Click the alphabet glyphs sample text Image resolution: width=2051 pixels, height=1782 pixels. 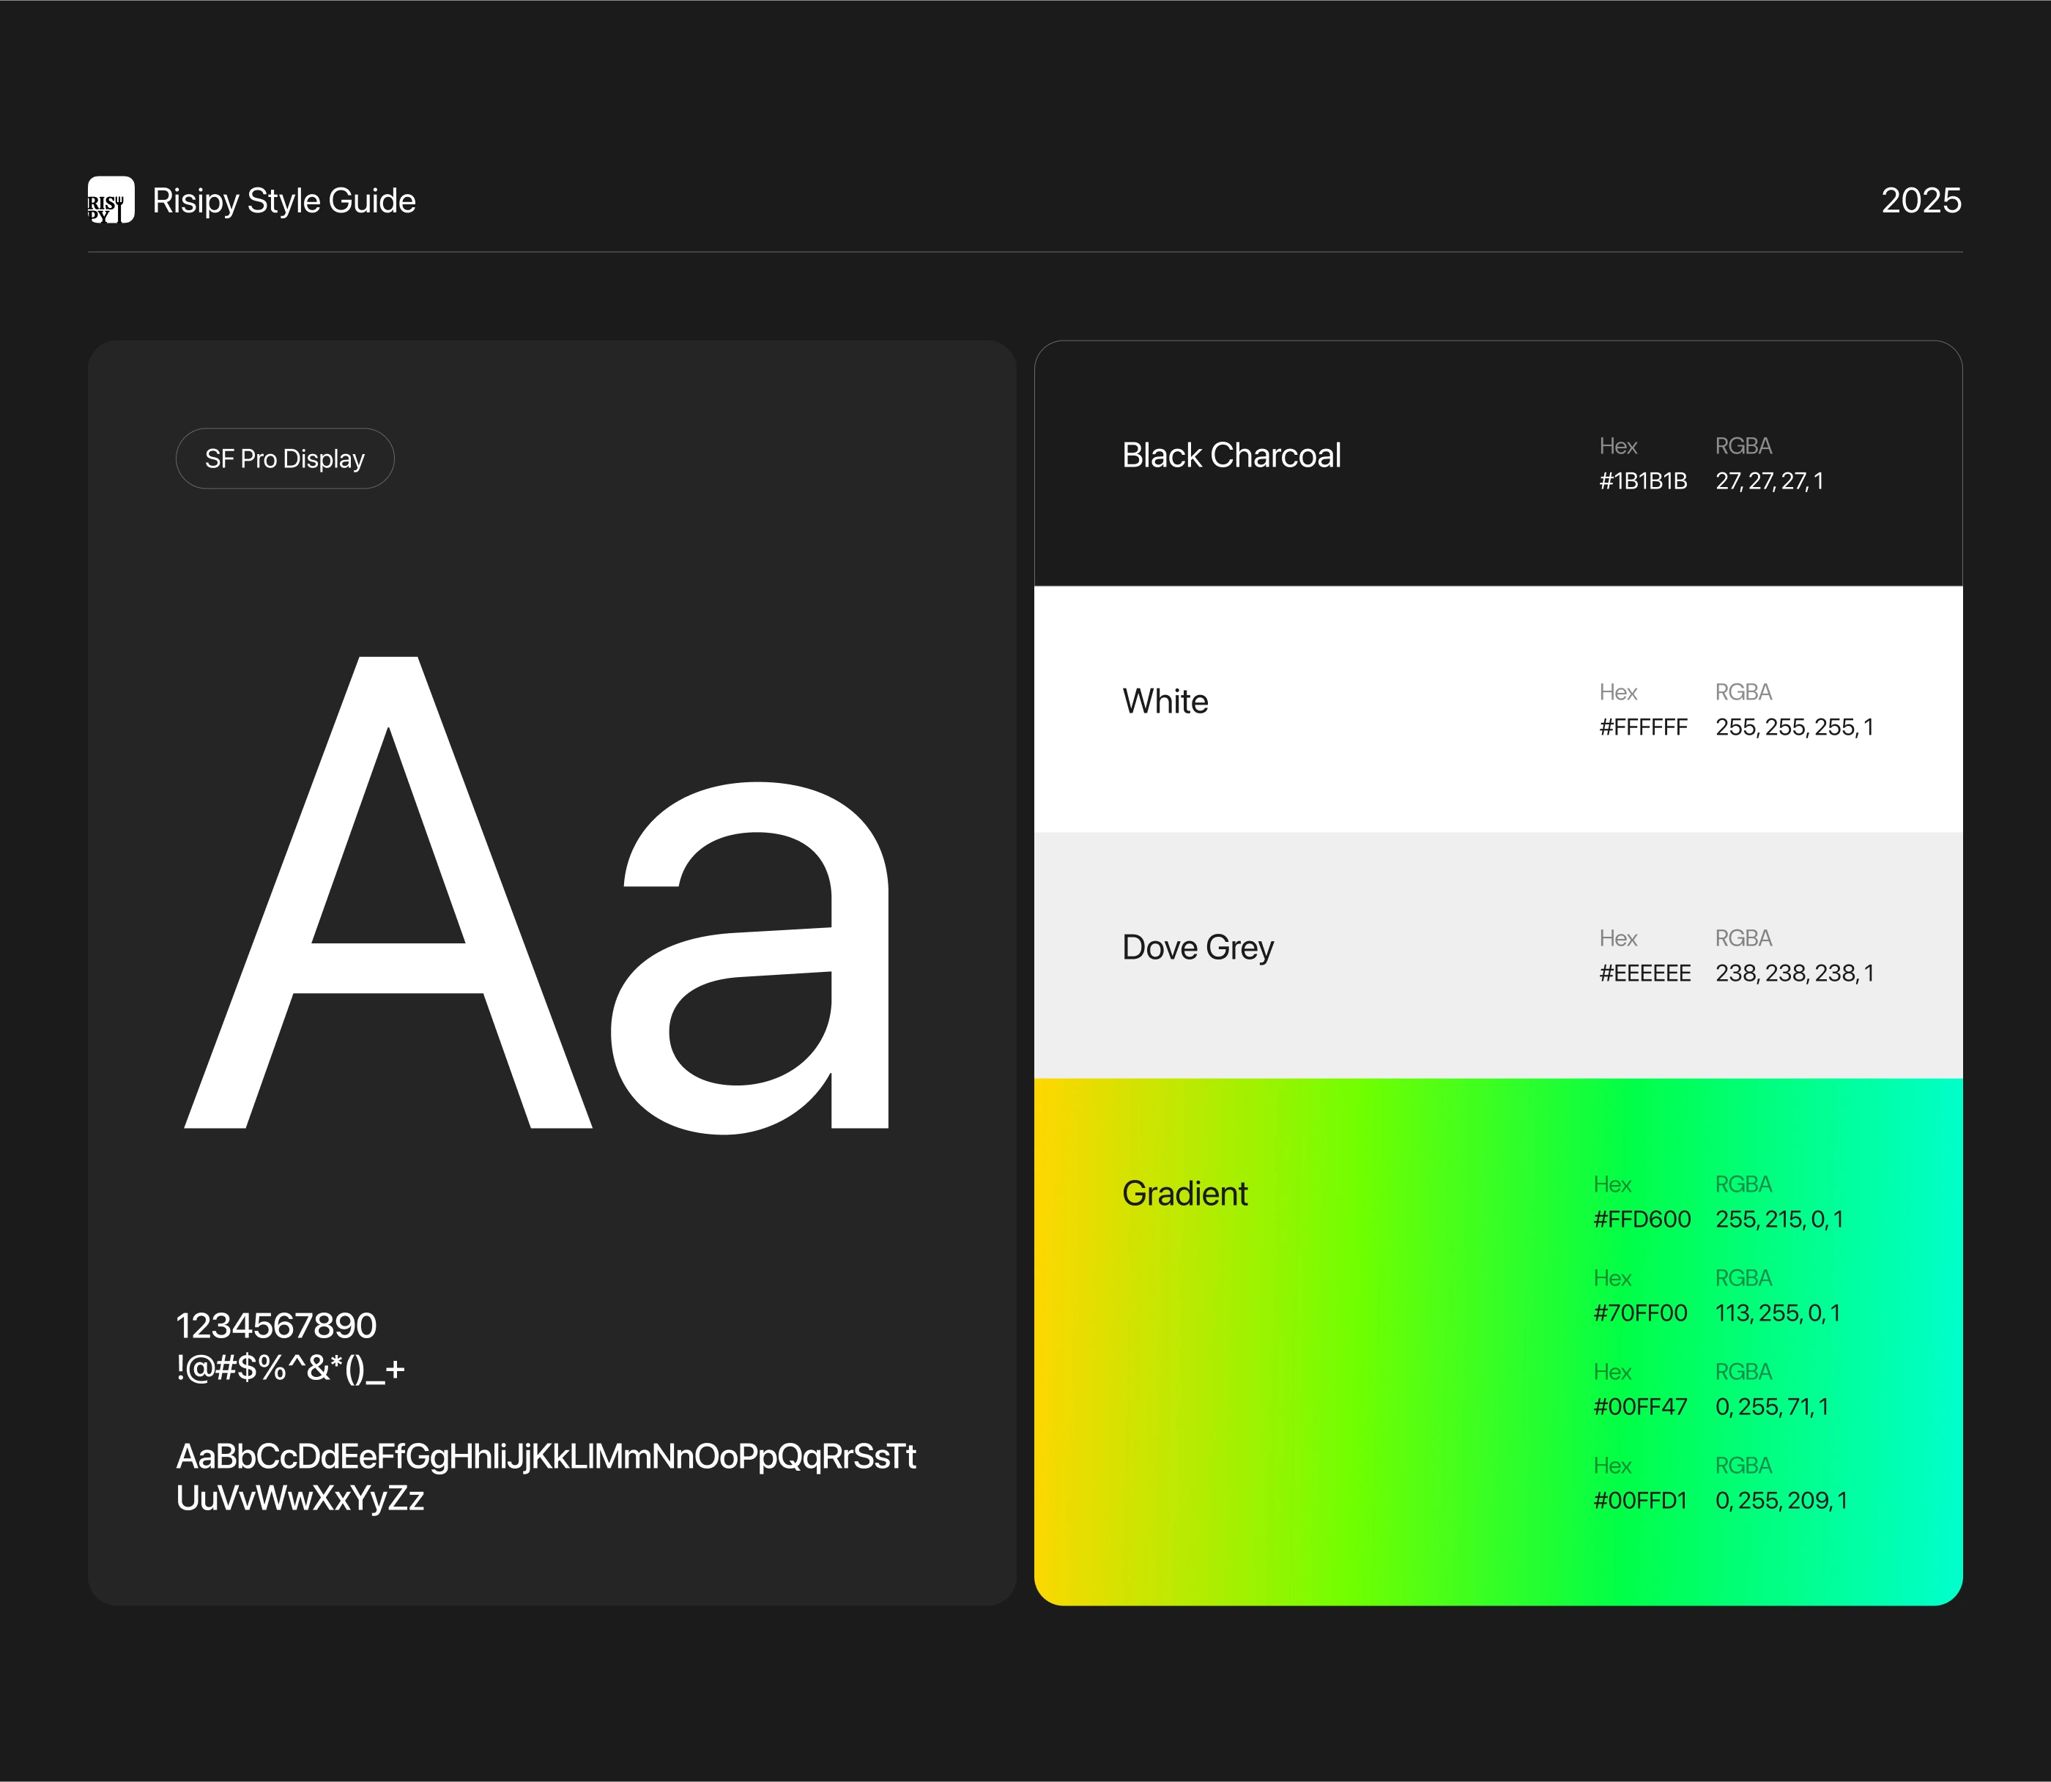545,1477
